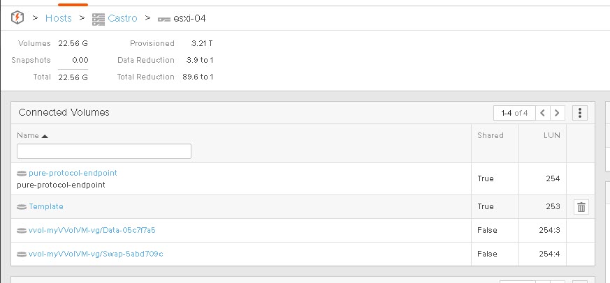
Task: Click the 1-4 of 4 pagination indicator
Action: tap(514, 113)
